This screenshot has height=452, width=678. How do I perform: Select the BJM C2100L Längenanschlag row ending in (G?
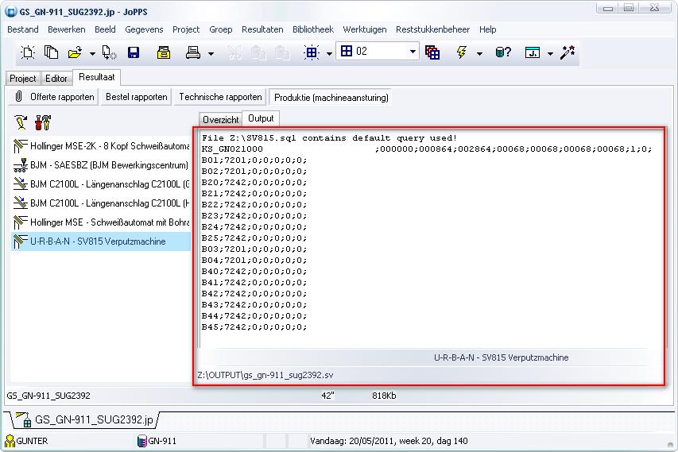pyautogui.click(x=101, y=184)
